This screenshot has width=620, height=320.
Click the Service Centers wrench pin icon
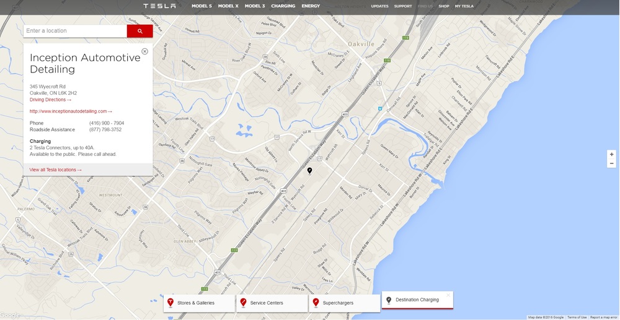point(243,303)
